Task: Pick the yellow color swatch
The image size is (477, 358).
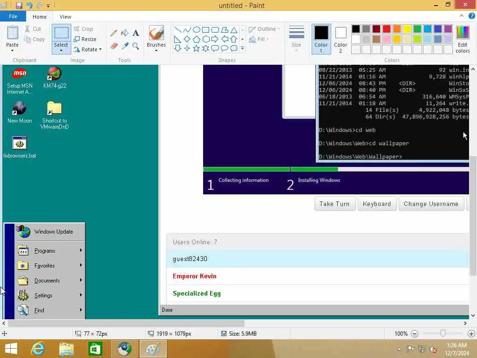Action: 407,29
